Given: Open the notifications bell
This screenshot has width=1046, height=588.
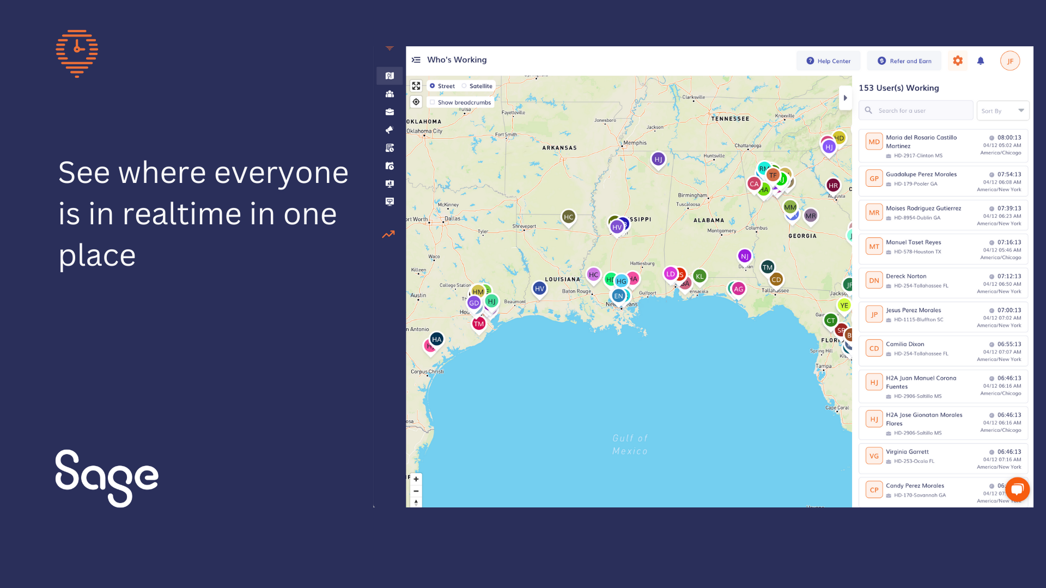Looking at the screenshot, I should point(981,61).
